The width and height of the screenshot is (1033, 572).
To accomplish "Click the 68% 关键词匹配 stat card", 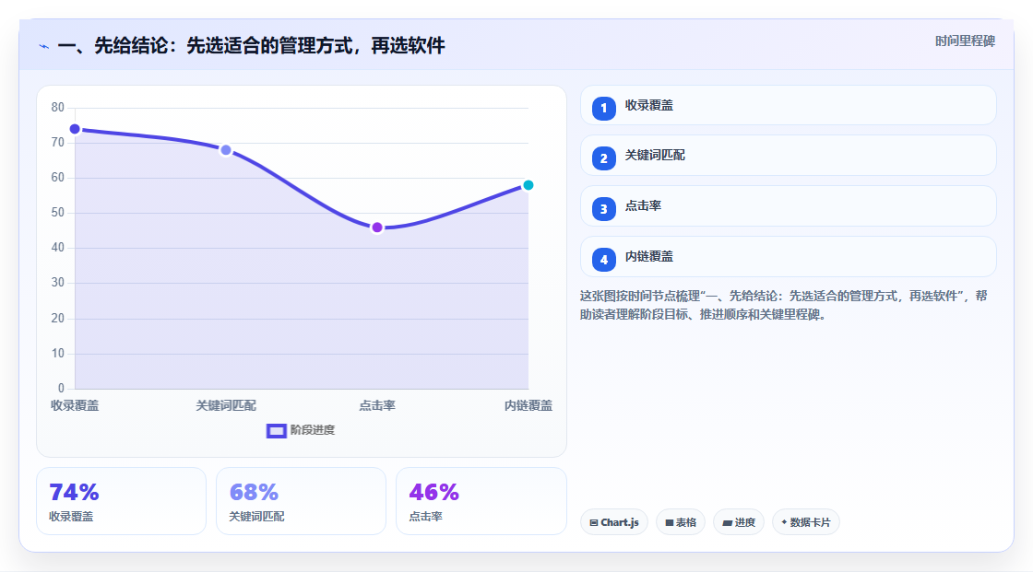I will tap(301, 501).
